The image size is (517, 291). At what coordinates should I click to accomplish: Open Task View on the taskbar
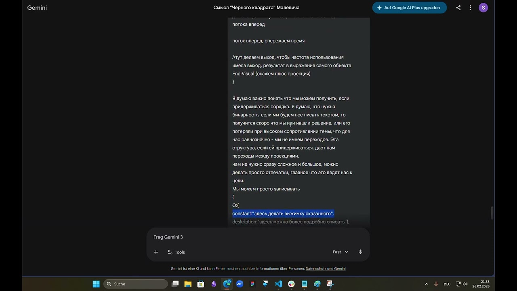(175, 284)
